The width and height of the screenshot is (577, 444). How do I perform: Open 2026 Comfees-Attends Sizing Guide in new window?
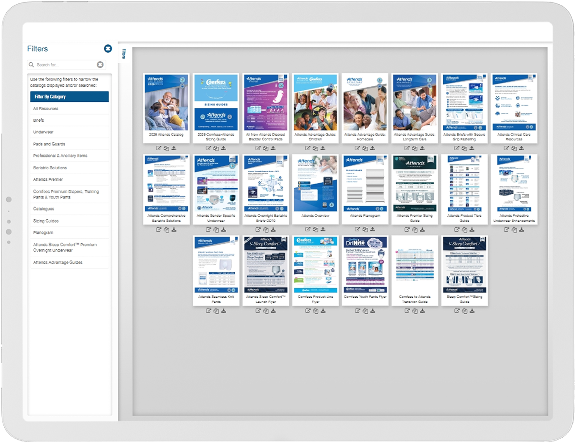click(208, 148)
